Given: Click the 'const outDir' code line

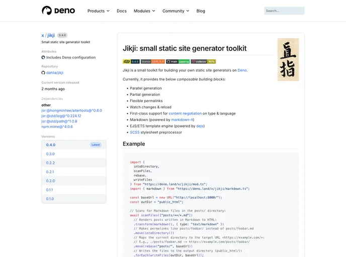Looking at the screenshot, I should tap(156, 202).
